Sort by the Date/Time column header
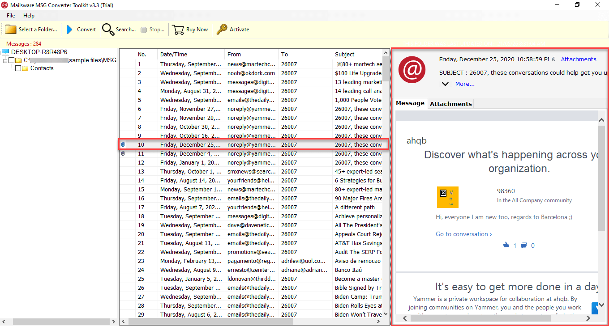 coord(191,54)
